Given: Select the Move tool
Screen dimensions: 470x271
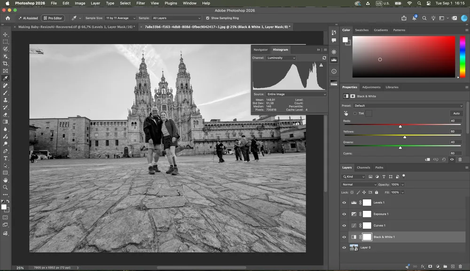Looking at the screenshot, I should pyautogui.click(x=5, y=34).
